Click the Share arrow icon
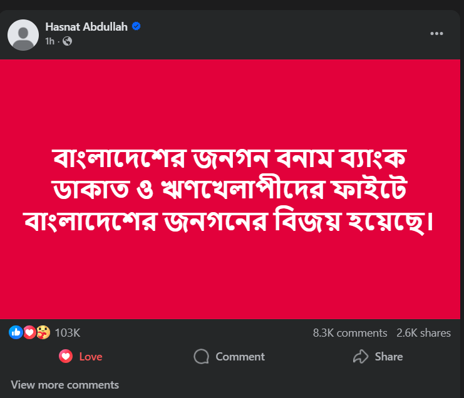The width and height of the screenshot is (464, 398). coord(361,357)
